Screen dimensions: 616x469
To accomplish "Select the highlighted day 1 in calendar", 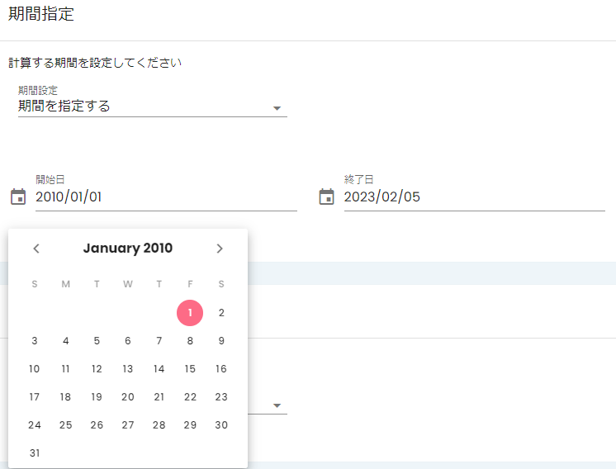I will point(190,313).
